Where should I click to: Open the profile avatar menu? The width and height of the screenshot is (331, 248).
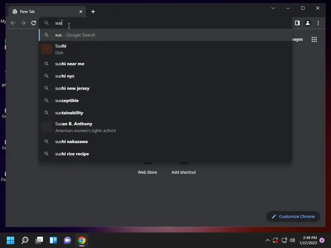click(x=308, y=23)
